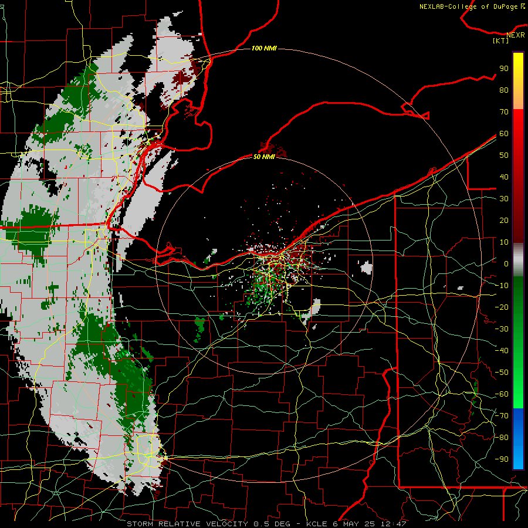Select the gray zero-velocity band of the color bar
Image resolution: width=528 pixels, height=528 pixels.
point(518,260)
